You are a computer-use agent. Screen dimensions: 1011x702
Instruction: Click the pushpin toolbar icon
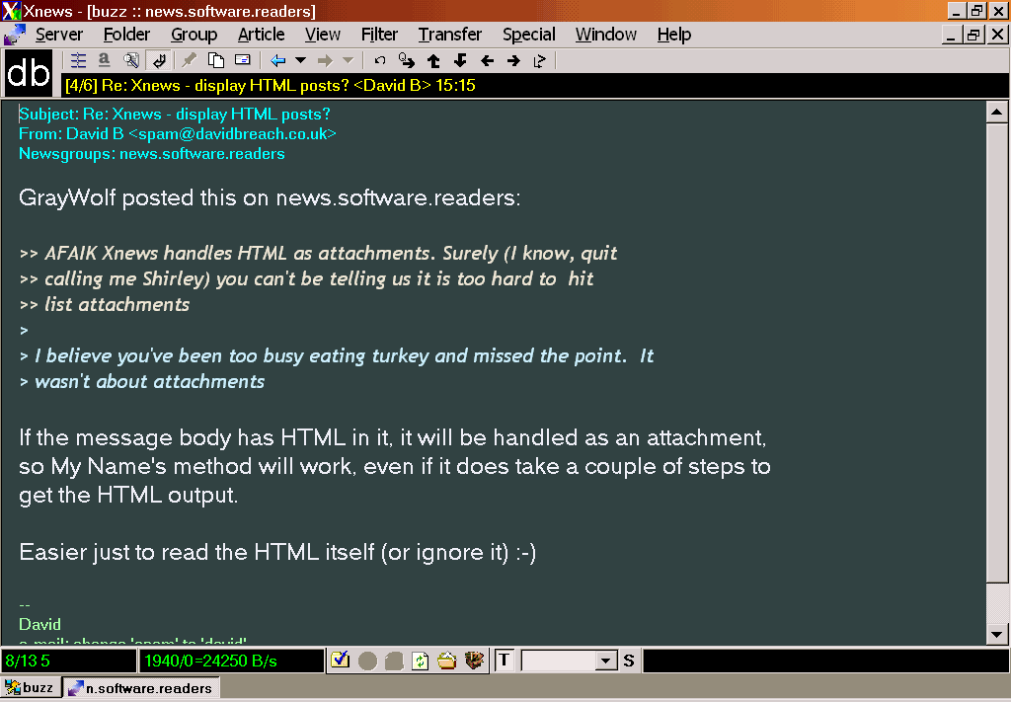[x=189, y=60]
